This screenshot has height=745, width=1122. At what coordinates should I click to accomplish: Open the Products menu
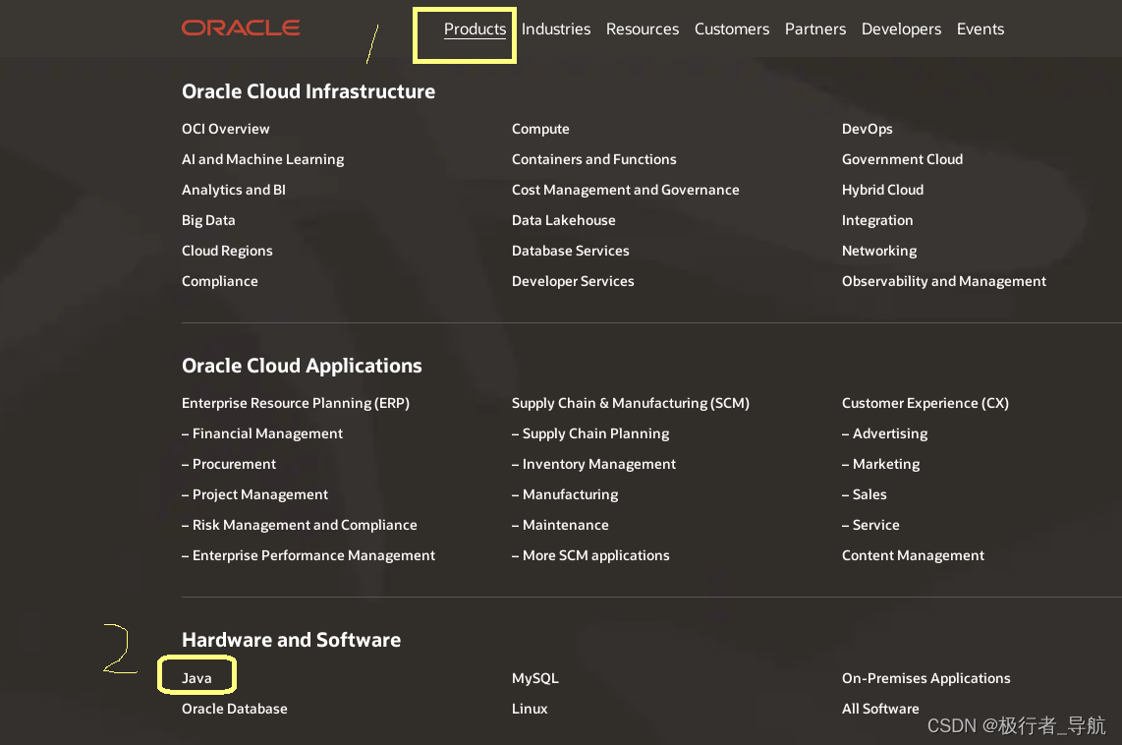tap(475, 29)
